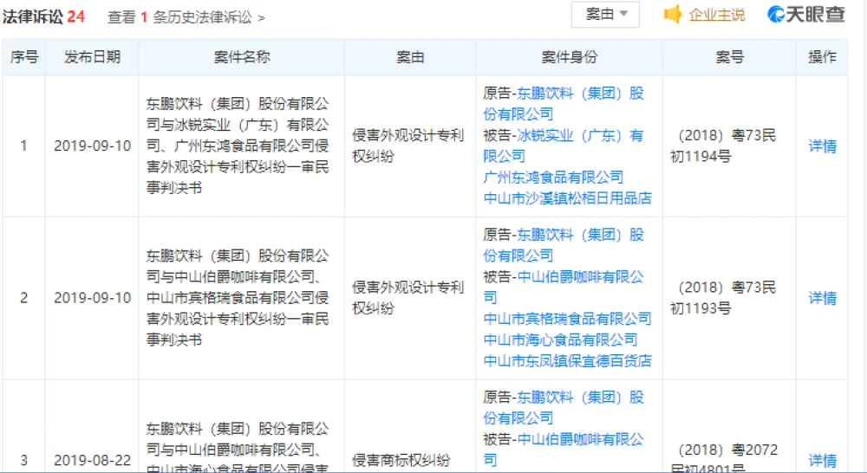Click the 序号 column header
867x473 pixels.
pos(23,57)
